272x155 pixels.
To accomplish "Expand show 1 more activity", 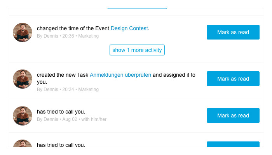I will (137, 50).
